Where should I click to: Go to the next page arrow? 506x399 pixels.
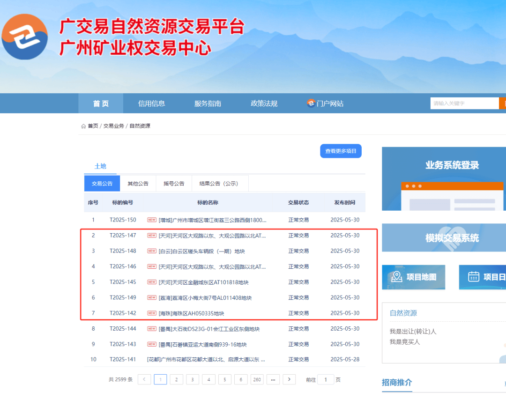pos(289,379)
